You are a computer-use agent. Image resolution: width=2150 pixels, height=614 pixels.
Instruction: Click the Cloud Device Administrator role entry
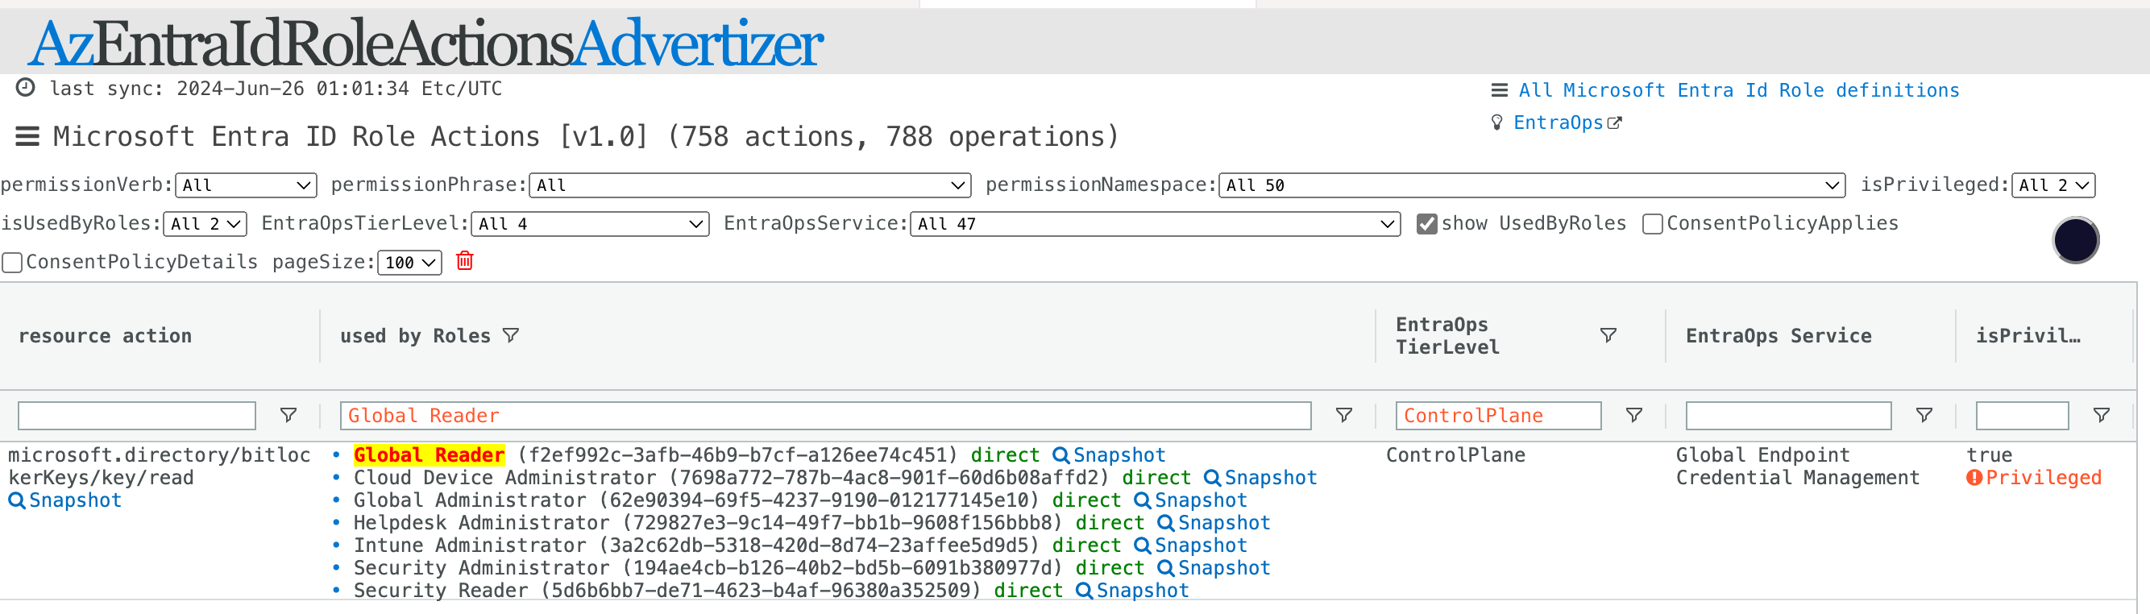505,478
